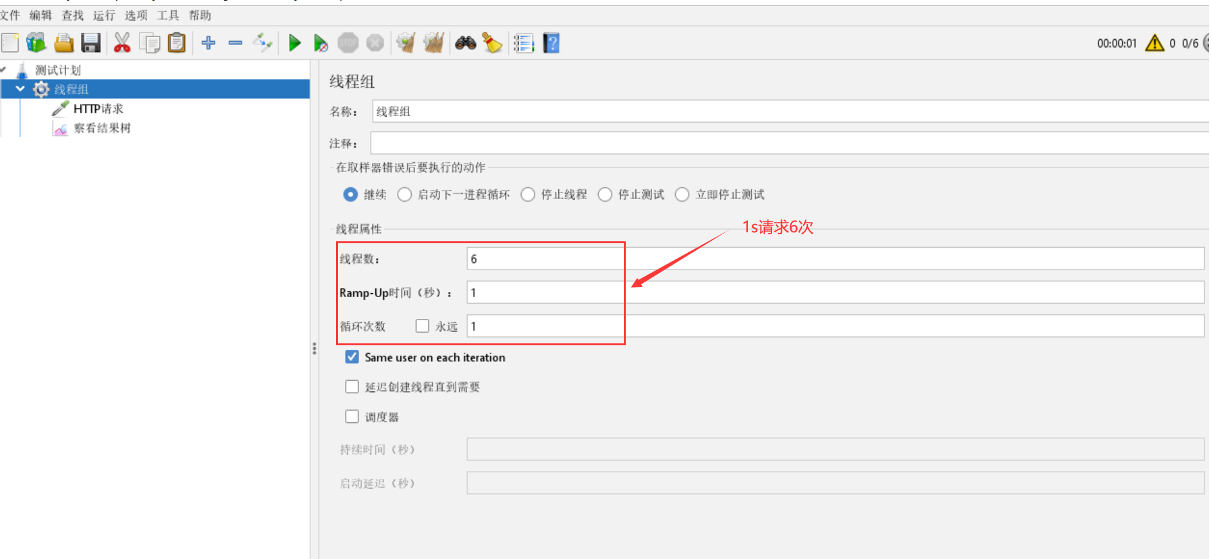Click Start no pauses icon
1211x559 pixels.
[x=321, y=43]
